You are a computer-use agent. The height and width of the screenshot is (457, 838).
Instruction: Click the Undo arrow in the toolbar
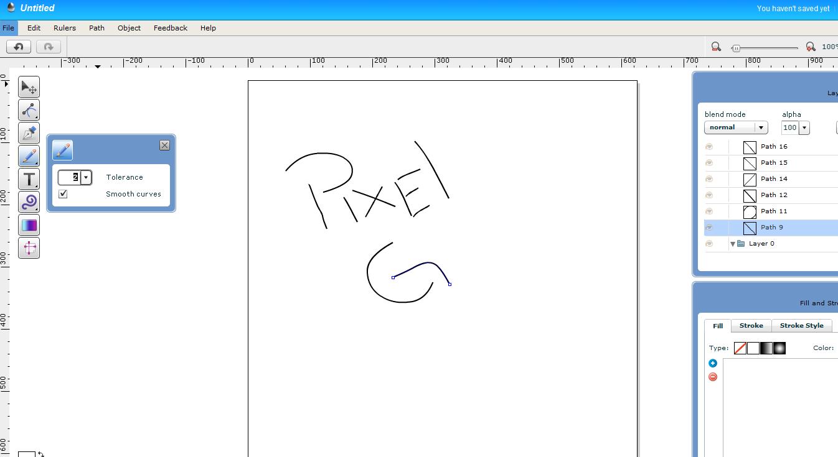tap(18, 46)
